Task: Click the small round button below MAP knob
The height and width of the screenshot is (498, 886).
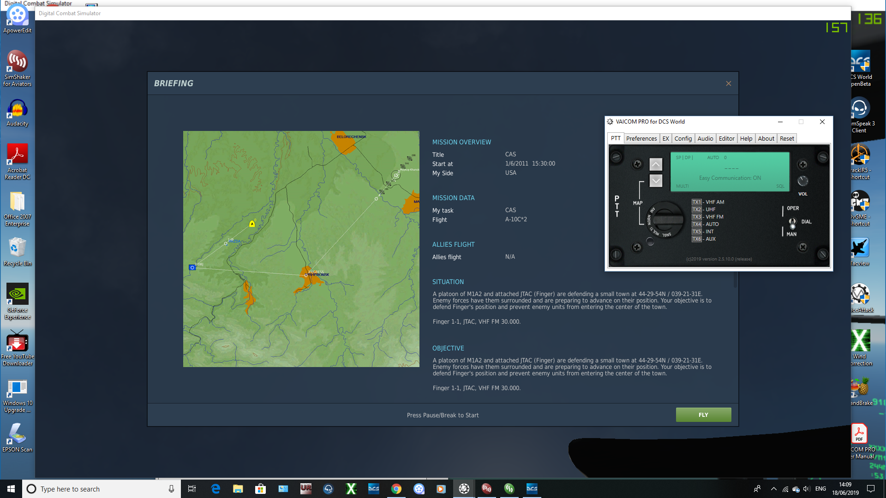Action: coord(650,241)
